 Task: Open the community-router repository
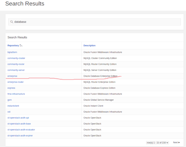(x=16, y=64)
